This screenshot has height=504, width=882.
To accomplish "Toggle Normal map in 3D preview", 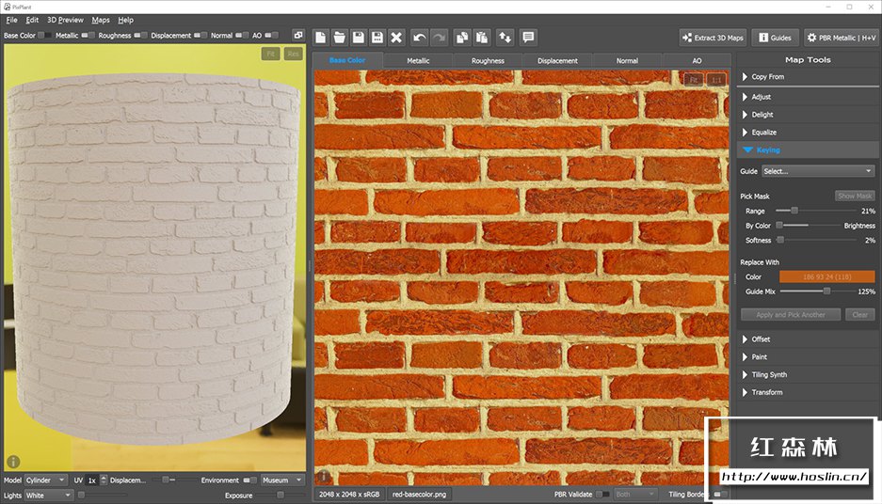I will tap(242, 36).
